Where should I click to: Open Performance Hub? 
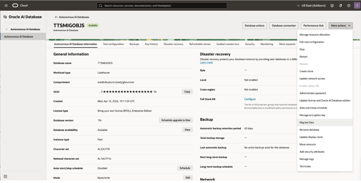pos(313,25)
